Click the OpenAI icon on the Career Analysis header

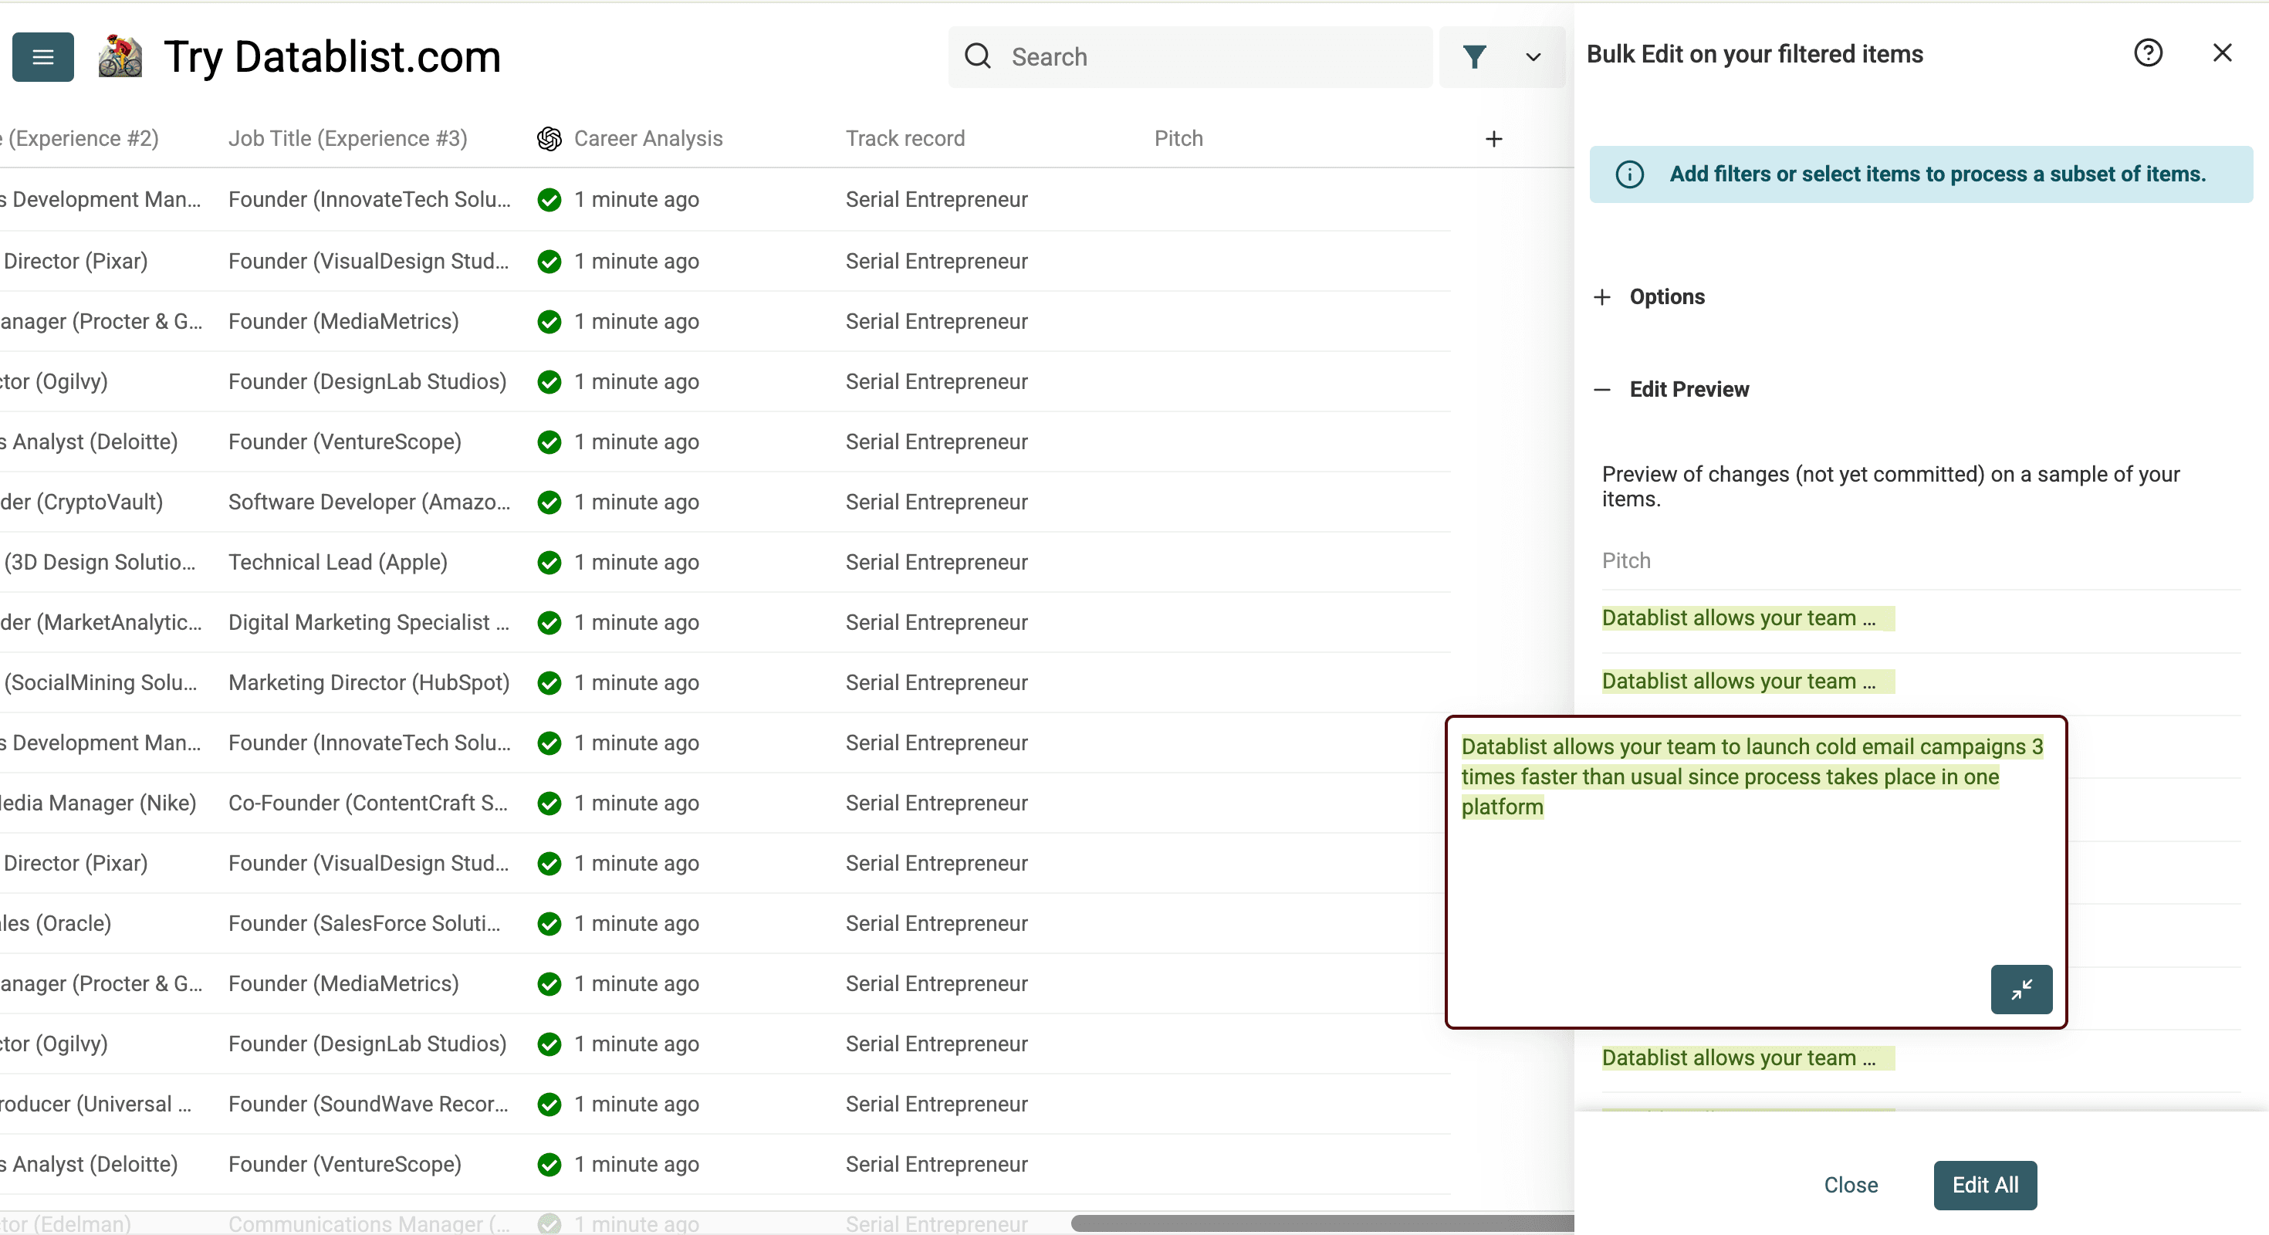(548, 138)
